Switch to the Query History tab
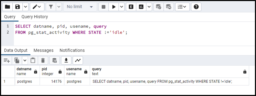The width and height of the screenshot is (256, 96). pos(35,17)
